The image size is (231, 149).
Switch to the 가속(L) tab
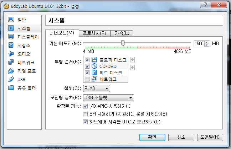click(122, 33)
